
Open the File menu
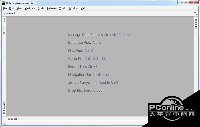[x=5, y=8]
